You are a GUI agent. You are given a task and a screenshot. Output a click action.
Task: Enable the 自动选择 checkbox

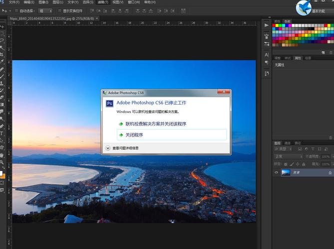(x=16, y=10)
